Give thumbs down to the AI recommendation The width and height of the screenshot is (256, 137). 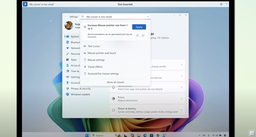143,35
